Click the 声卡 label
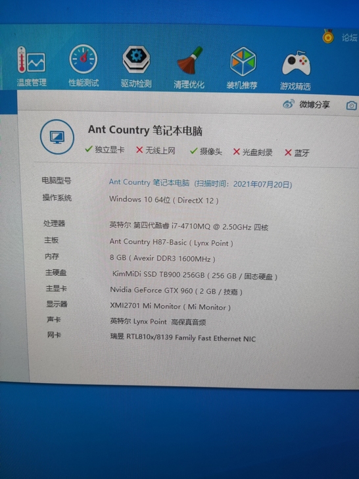This screenshot has height=479, width=359. pos(54,320)
